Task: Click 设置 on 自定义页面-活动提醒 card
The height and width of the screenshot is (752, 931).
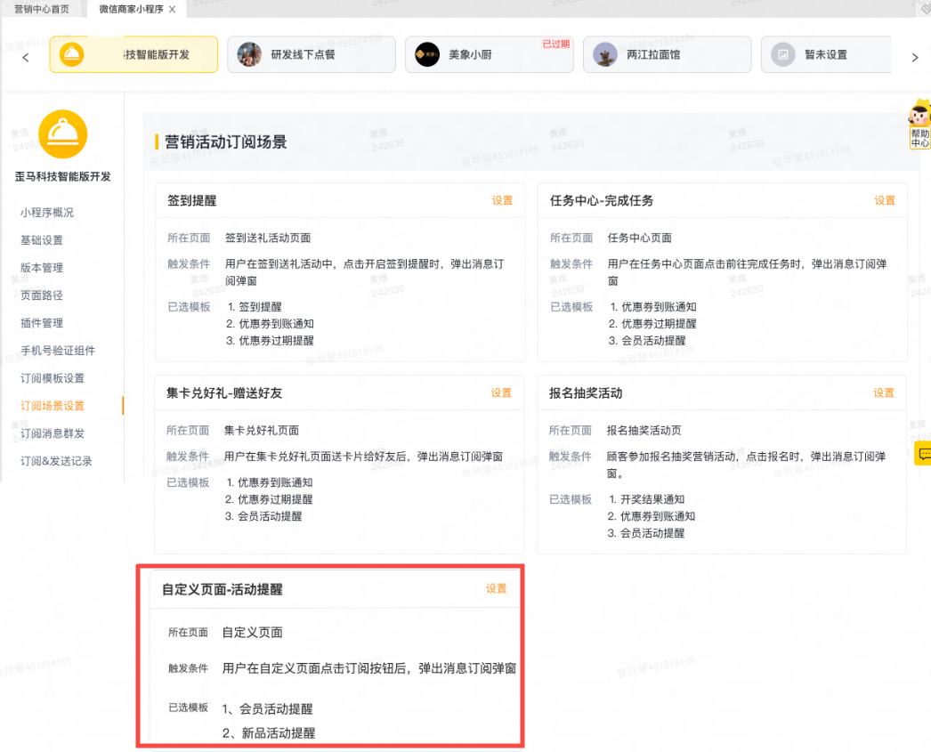Action: pyautogui.click(x=497, y=589)
